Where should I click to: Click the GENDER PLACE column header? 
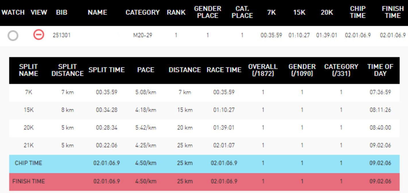tap(208, 13)
